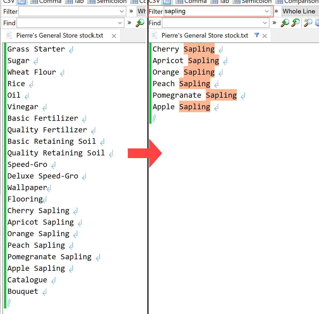Screen dimensions: 319x314
Task: Click the 'Catalogue' line
Action: [x=27, y=280]
